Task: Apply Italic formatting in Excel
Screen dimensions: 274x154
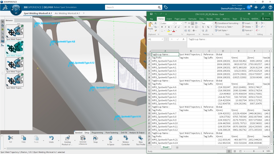Action: [x=165, y=27]
